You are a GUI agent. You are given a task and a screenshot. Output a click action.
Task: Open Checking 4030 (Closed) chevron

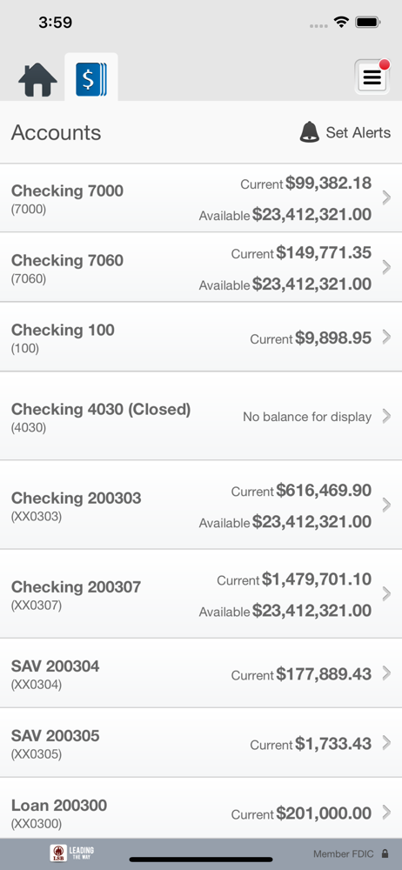pos(386,417)
